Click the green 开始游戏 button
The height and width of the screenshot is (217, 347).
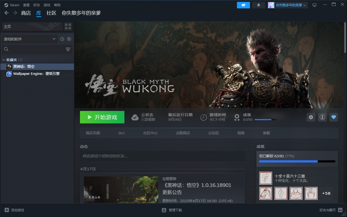[102, 117]
